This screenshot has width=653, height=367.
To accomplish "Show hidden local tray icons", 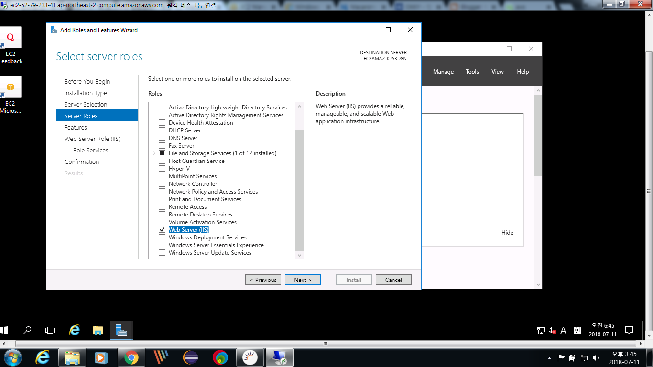I will point(549,358).
